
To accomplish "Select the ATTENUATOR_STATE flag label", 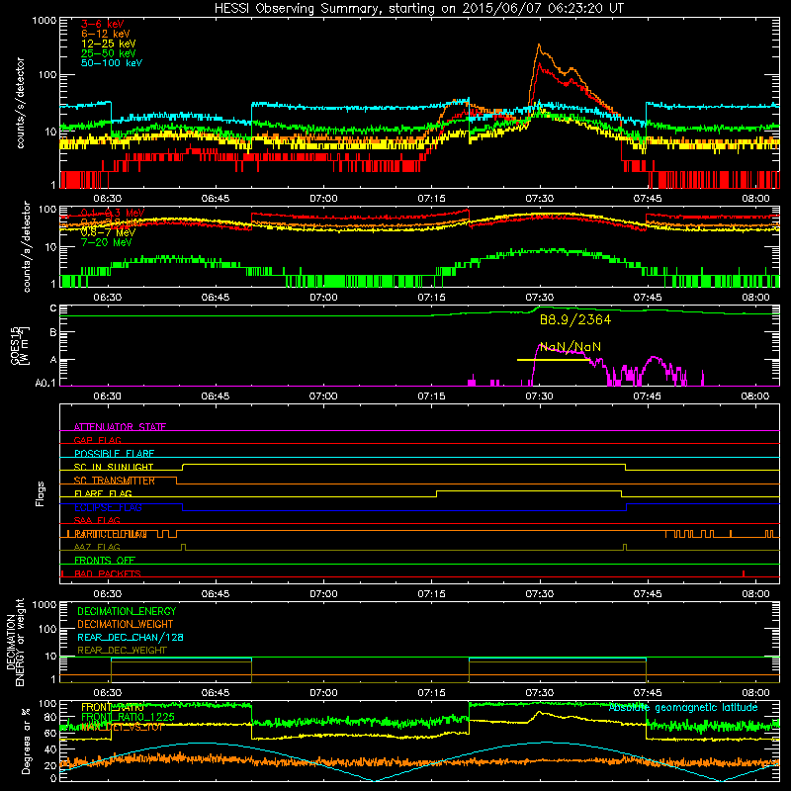I will [120, 427].
